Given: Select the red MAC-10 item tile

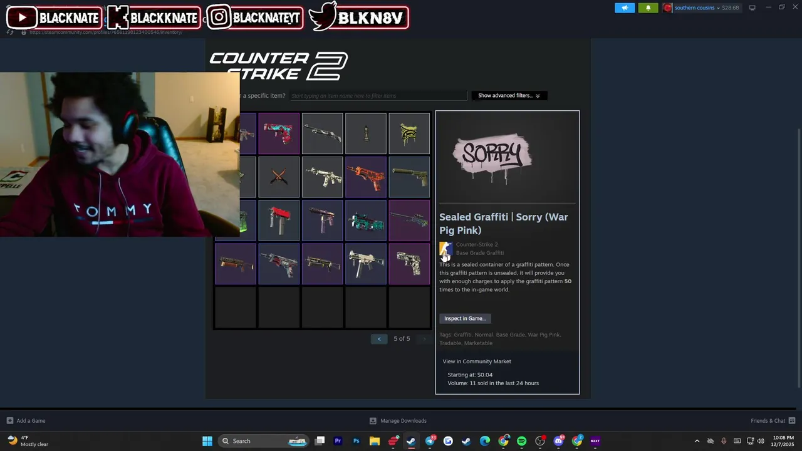Looking at the screenshot, I should [279, 220].
